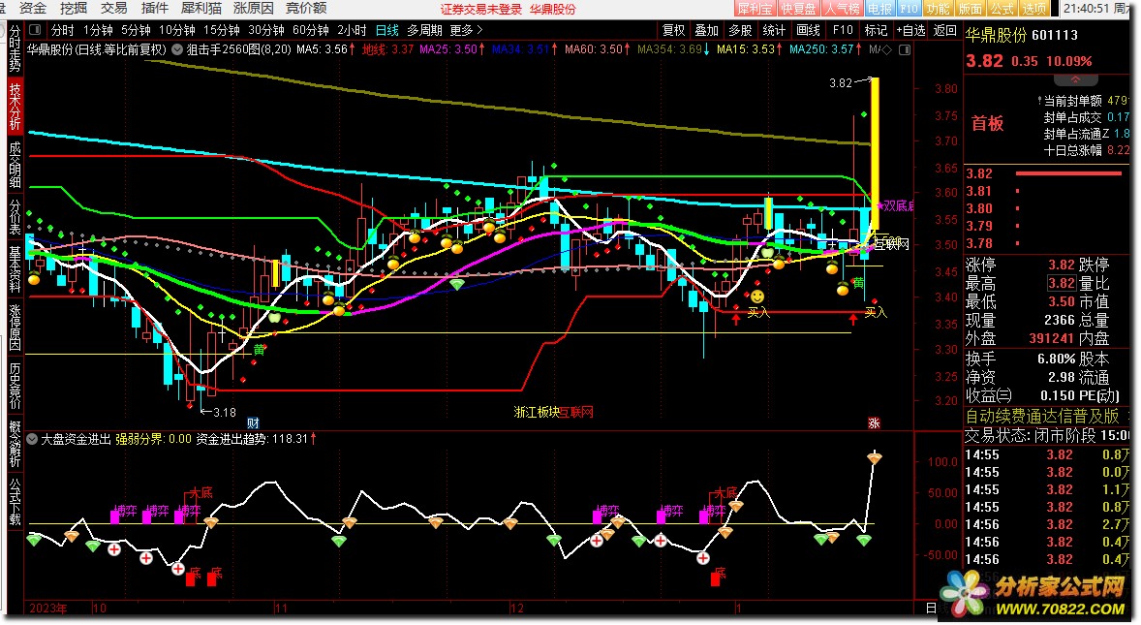The width and height of the screenshot is (1141, 625).
Task: Click the 多股 multi-stock button
Action: pos(740,30)
